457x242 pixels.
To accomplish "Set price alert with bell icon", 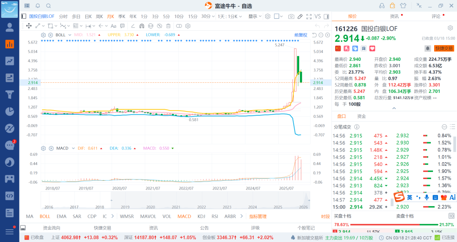I will coord(427,48).
